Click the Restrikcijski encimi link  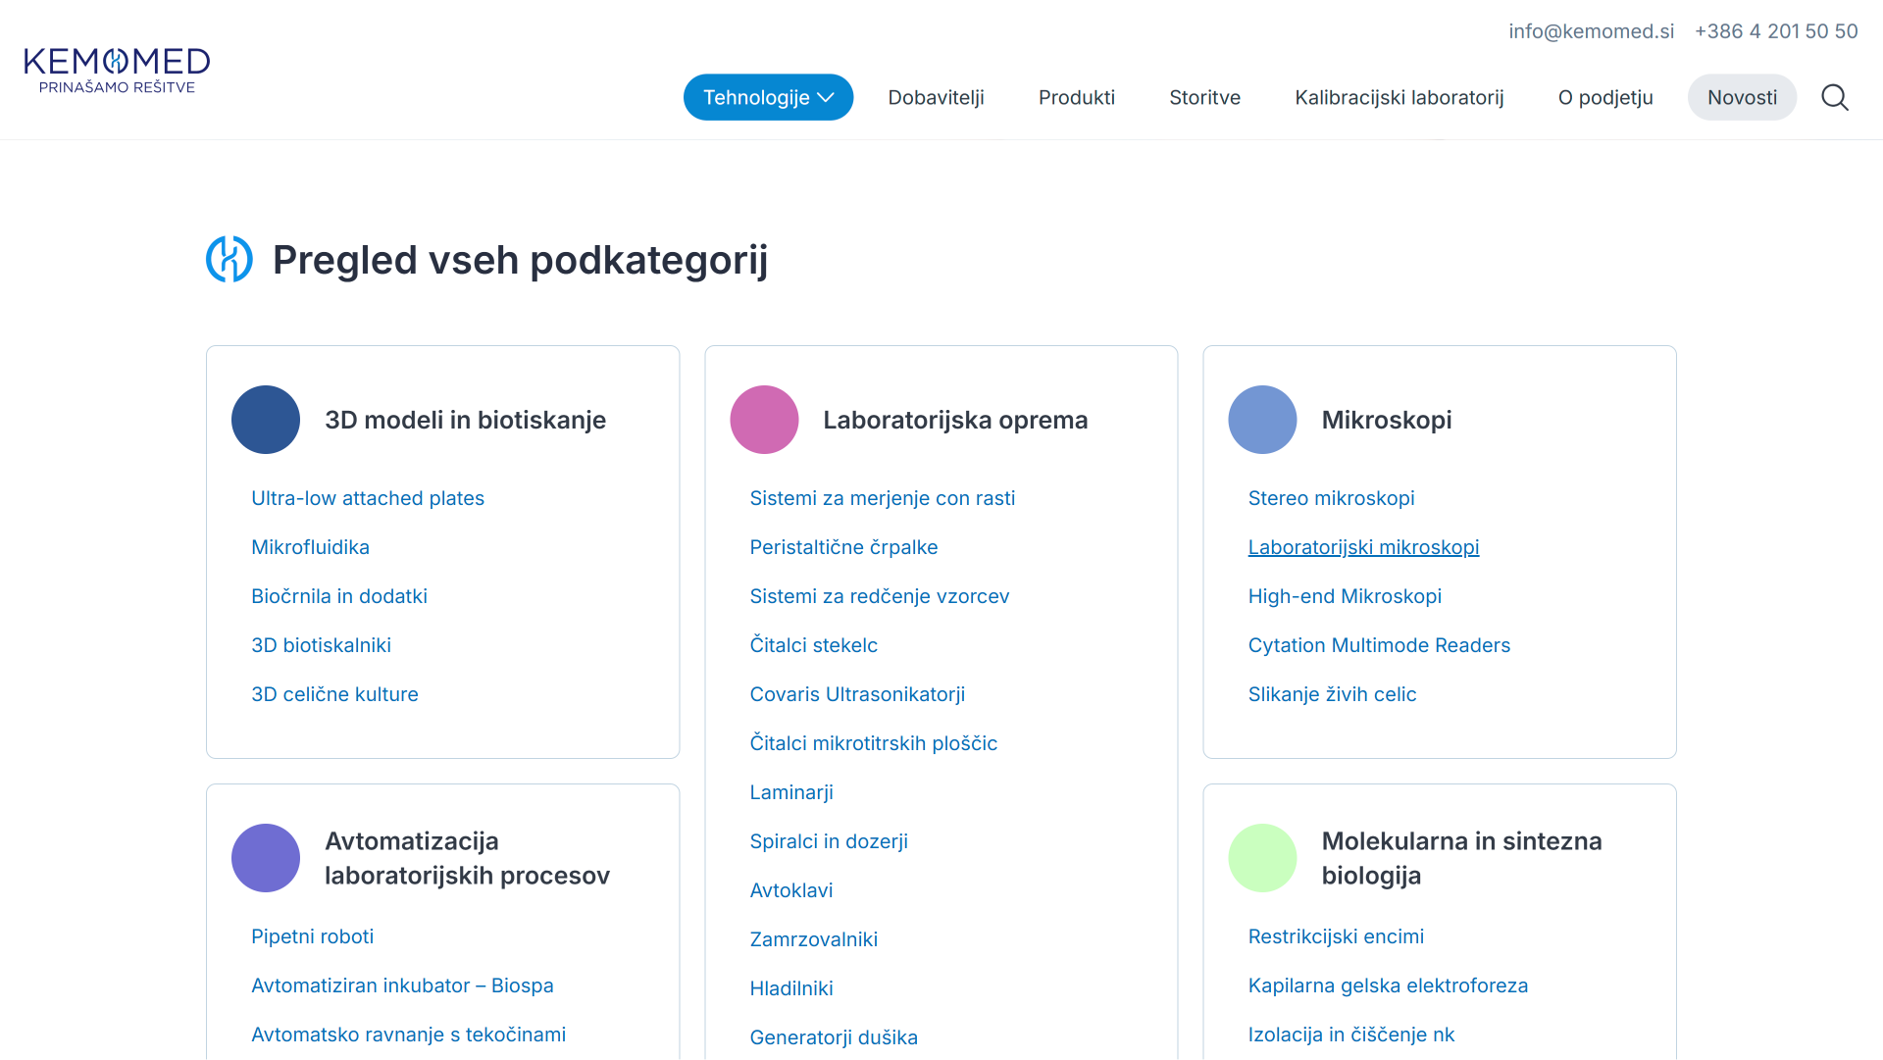click(x=1336, y=936)
